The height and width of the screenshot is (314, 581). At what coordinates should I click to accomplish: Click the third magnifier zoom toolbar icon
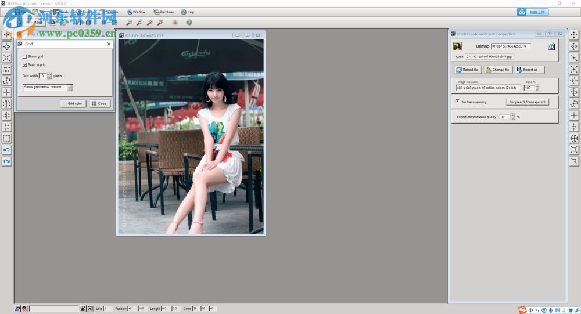[150, 23]
